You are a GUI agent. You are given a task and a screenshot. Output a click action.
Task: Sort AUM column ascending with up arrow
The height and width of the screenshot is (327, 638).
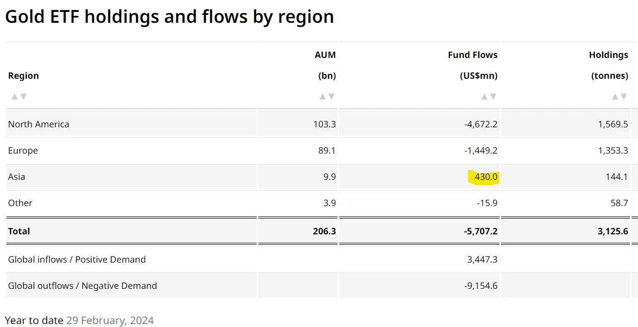[323, 97]
